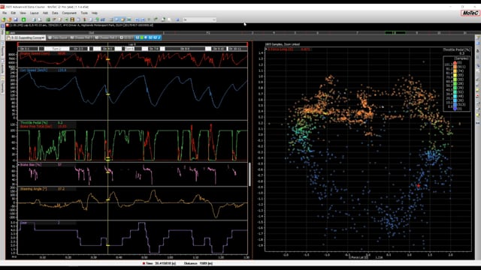Click the dark blue bottom legend swatch

pyautogui.click(x=455, y=108)
